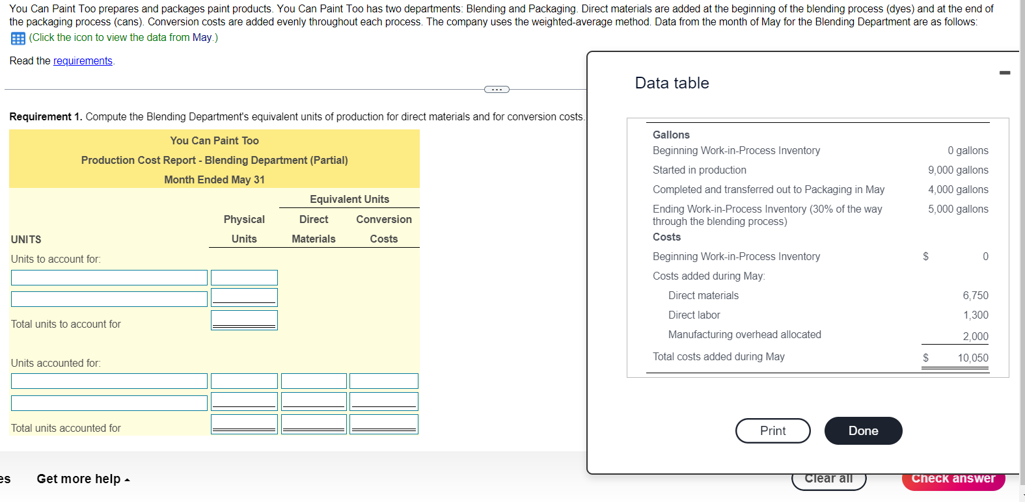Open the May data table icon
The width and height of the screenshot is (1025, 502).
point(18,38)
